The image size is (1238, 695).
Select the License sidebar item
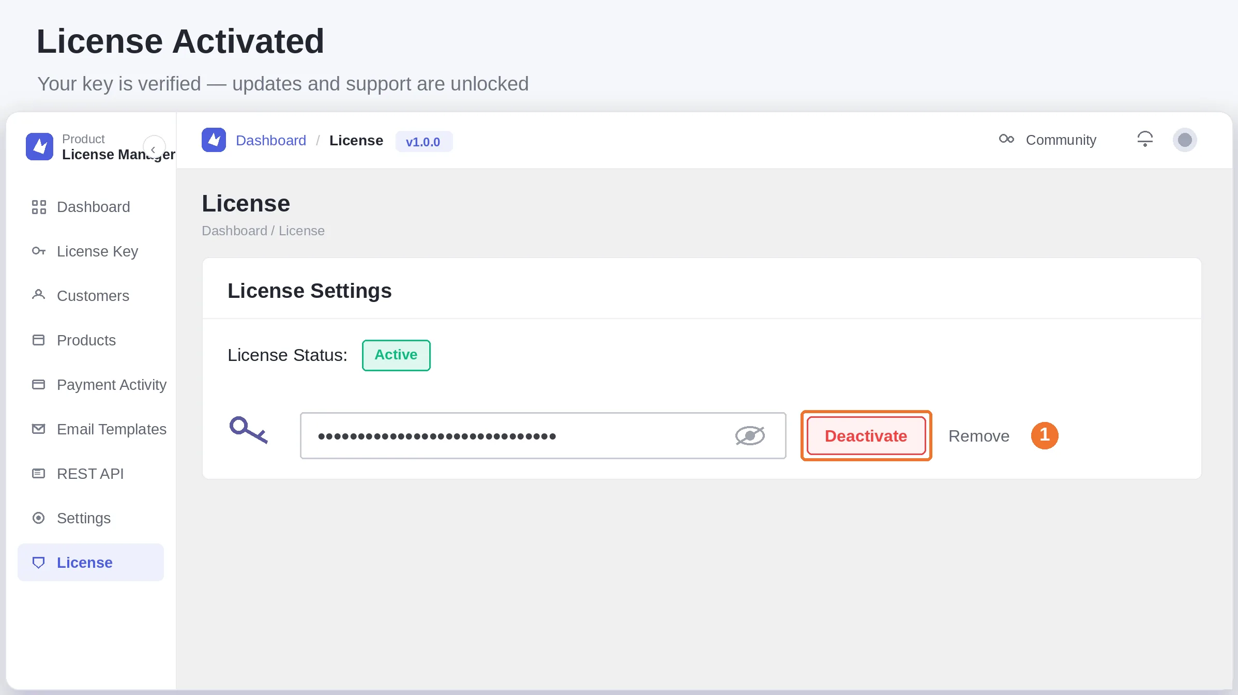(91, 562)
